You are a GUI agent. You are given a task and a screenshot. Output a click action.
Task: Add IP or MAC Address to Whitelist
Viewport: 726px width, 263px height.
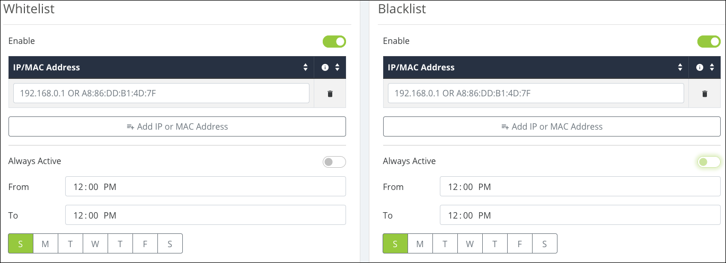tap(177, 126)
